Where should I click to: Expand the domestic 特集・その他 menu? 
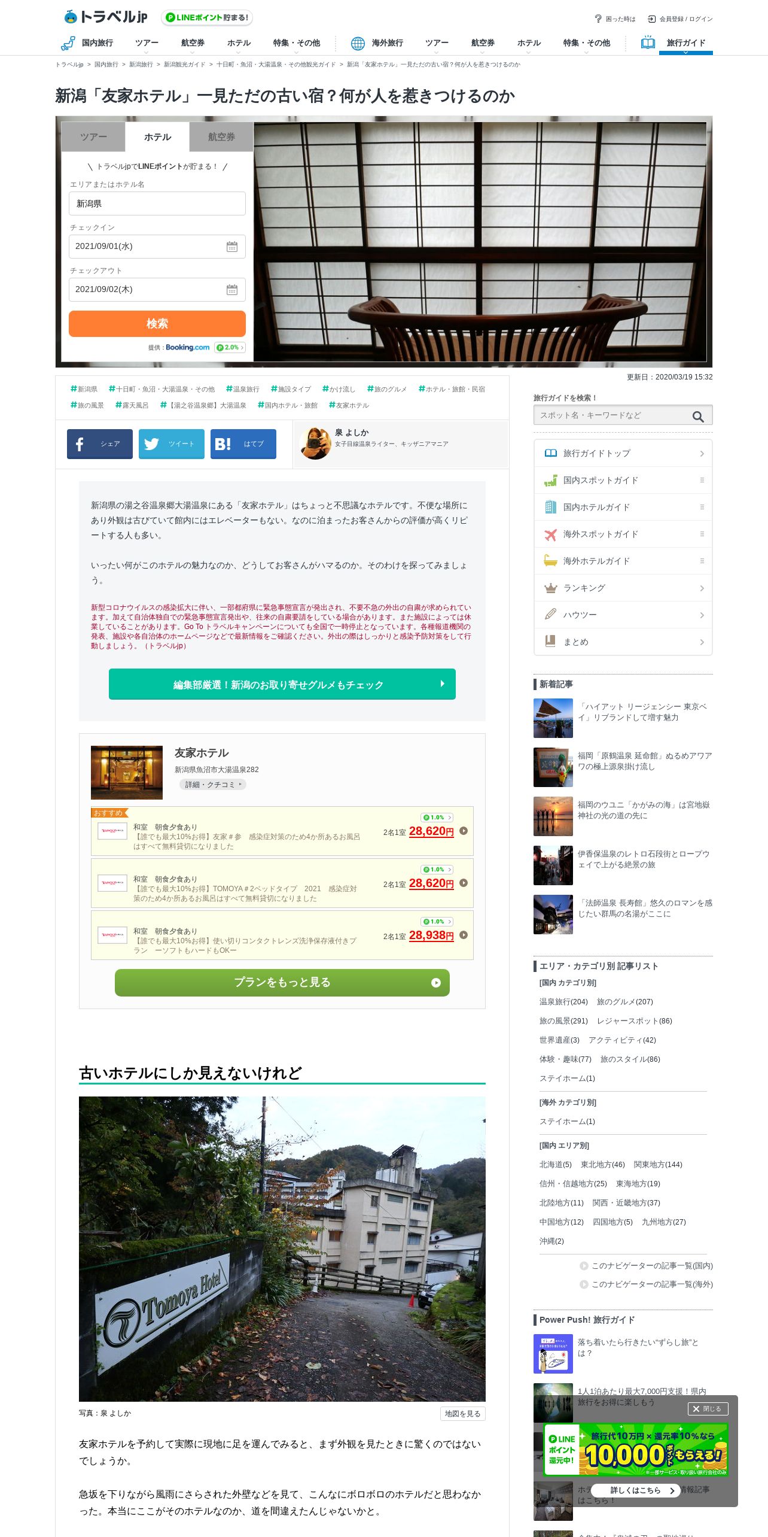(296, 43)
